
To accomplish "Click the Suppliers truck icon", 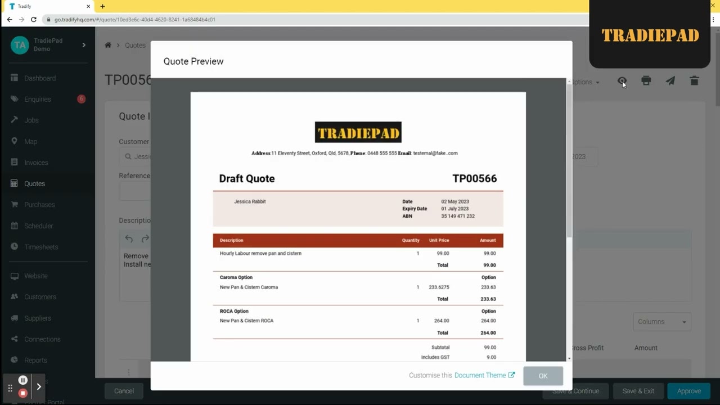I will pos(15,318).
